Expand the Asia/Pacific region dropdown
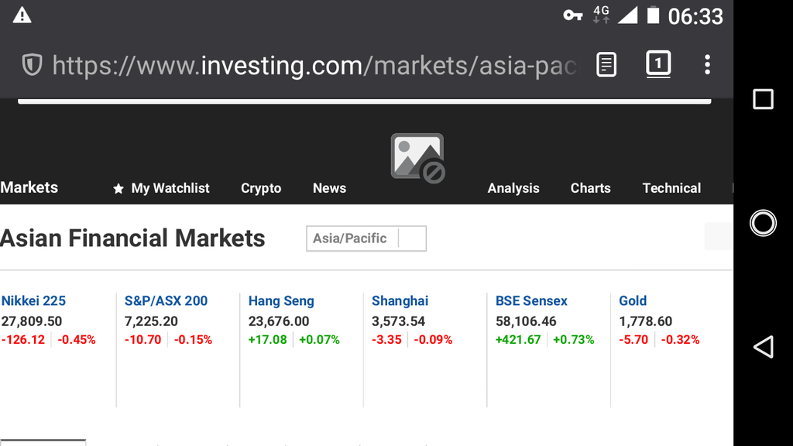Image resolution: width=793 pixels, height=446 pixels. click(x=366, y=238)
